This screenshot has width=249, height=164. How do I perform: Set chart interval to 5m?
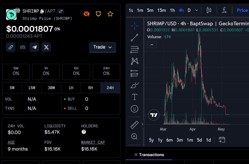point(150,11)
